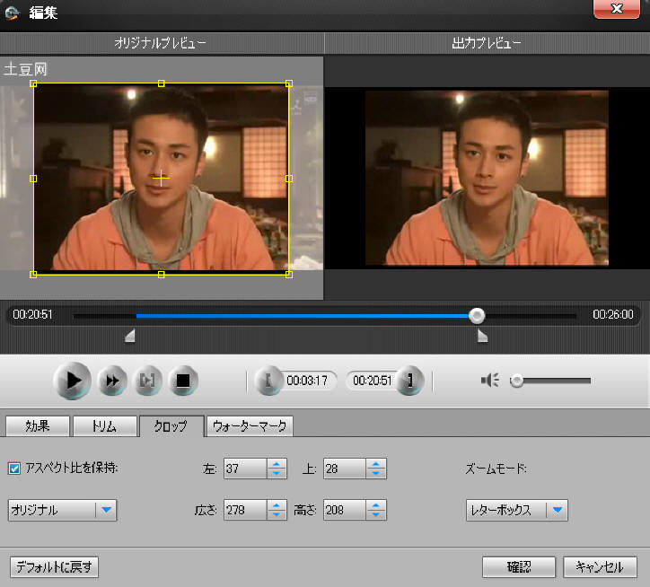650x587 pixels.
Task: Set trim start with left bracket button
Action: 268,381
